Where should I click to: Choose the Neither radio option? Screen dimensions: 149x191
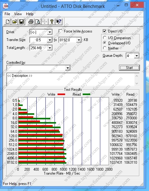click(x=105, y=48)
